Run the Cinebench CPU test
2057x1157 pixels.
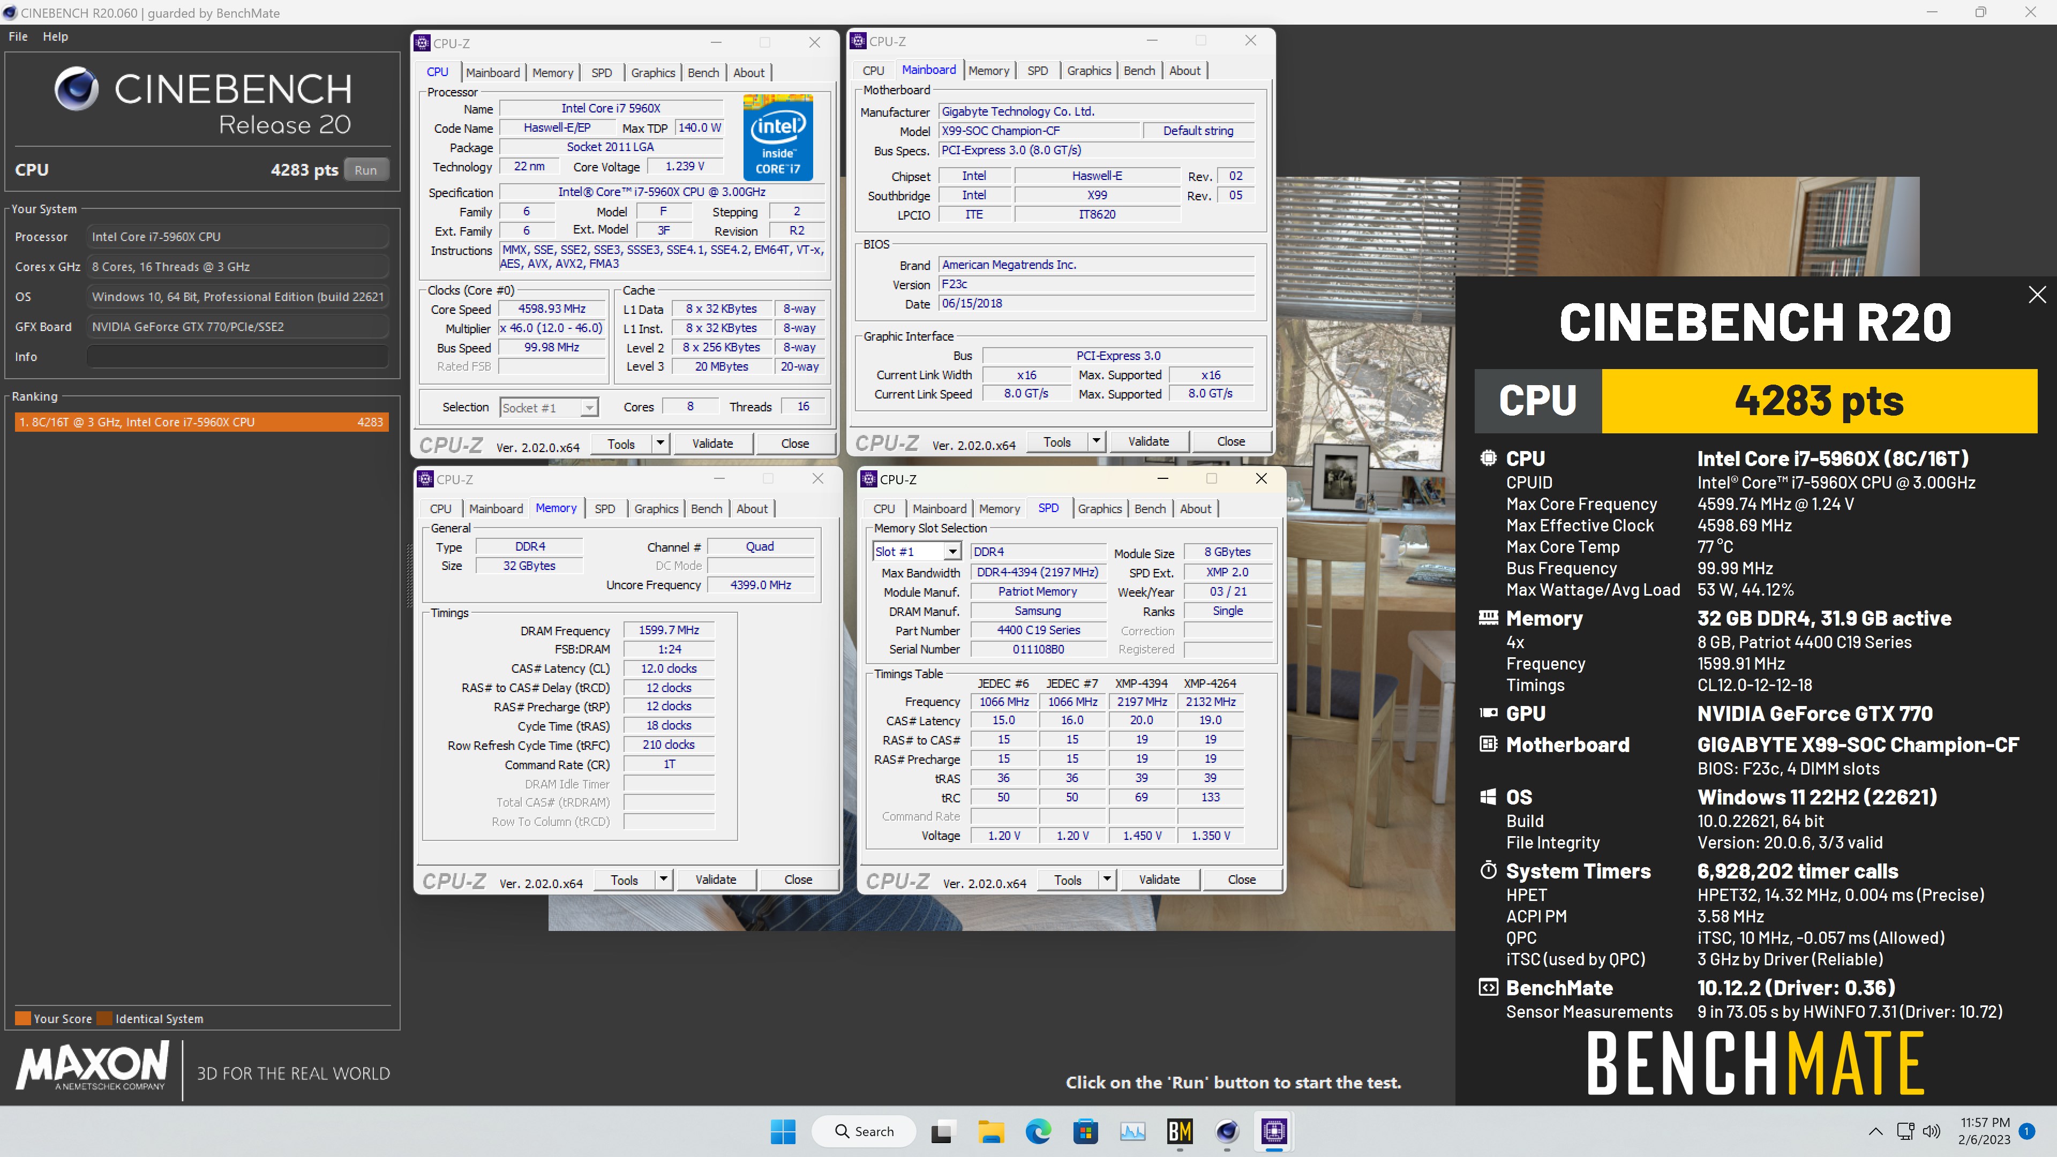366,170
